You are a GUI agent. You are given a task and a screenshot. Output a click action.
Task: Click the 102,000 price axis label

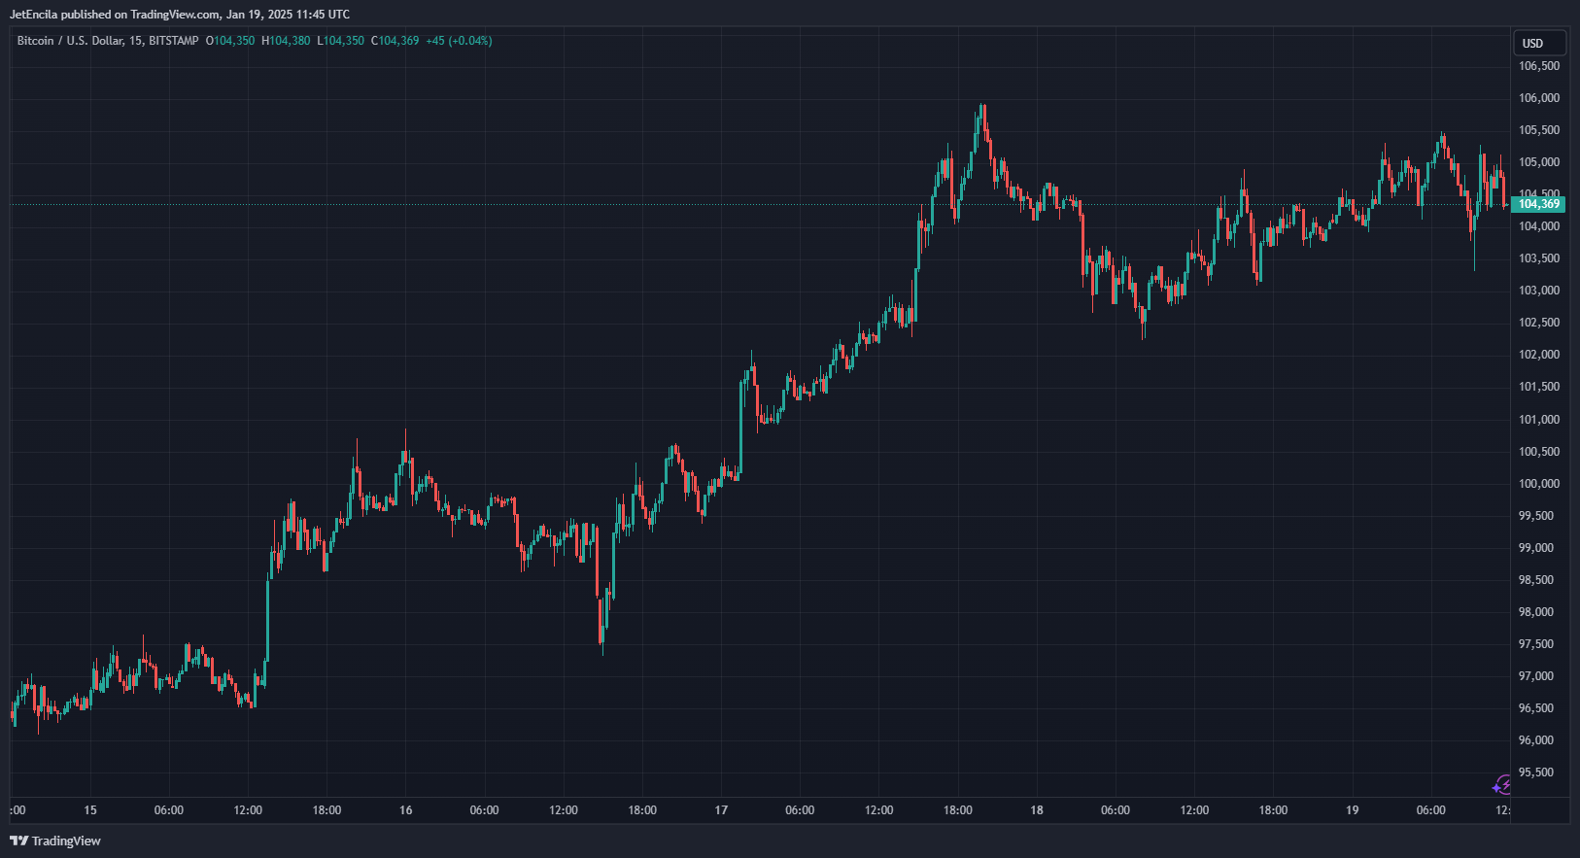[x=1539, y=355]
